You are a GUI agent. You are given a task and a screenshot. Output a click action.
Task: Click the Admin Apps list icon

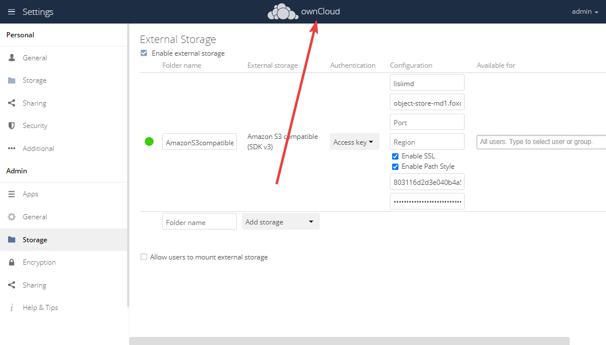coord(11,194)
